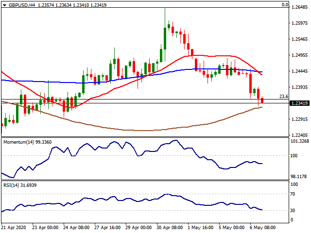Image resolution: width=311 pixels, height=233 pixels.
Task: Click time label 5 May 00:00
Action: [x=231, y=228]
